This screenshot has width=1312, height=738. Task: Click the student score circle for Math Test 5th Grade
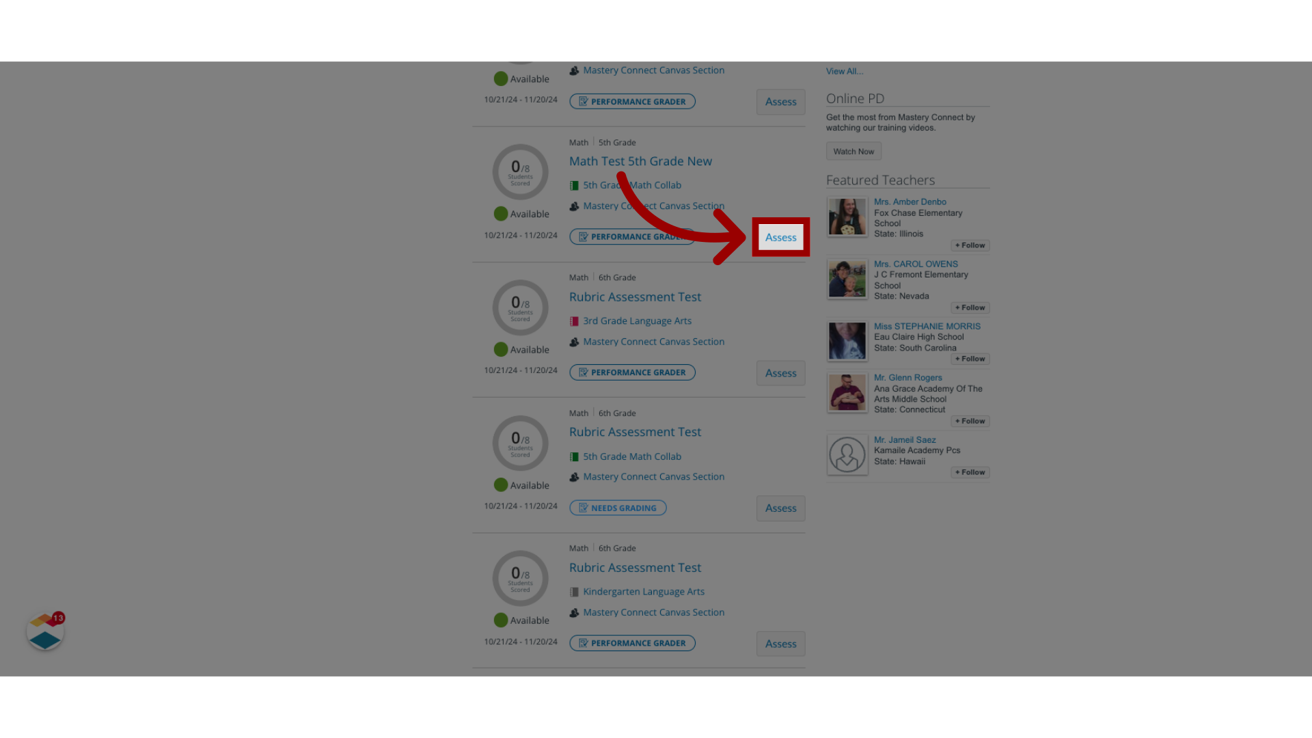(519, 172)
